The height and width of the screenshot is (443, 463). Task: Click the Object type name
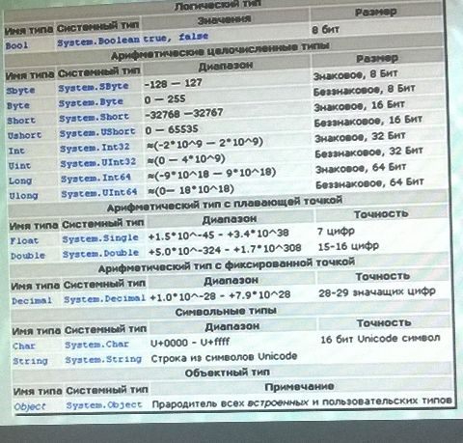[x=30, y=406]
